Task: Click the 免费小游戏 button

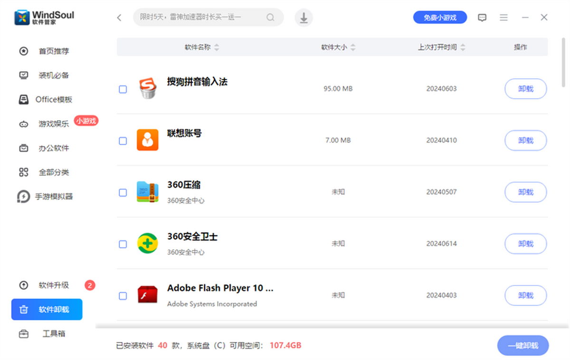Action: 440,18
